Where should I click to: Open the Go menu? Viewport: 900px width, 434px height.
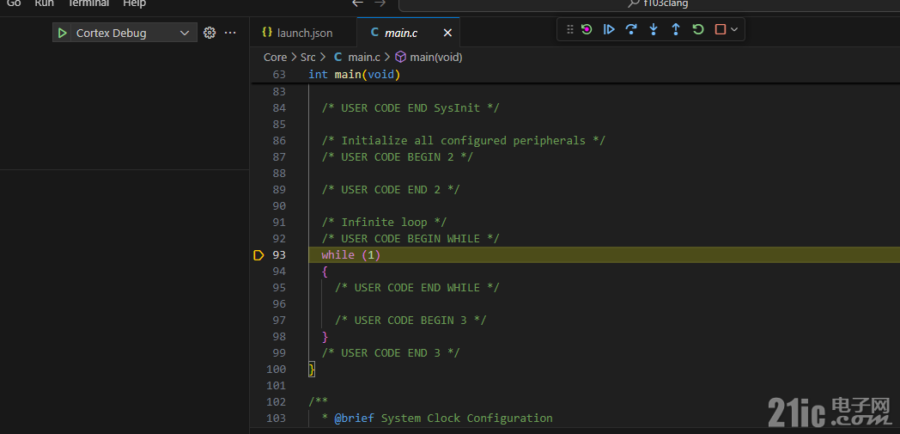point(14,3)
